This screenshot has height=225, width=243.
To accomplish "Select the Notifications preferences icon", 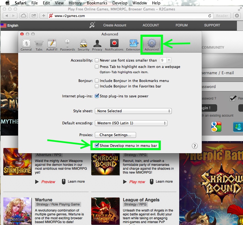I will 114,45.
